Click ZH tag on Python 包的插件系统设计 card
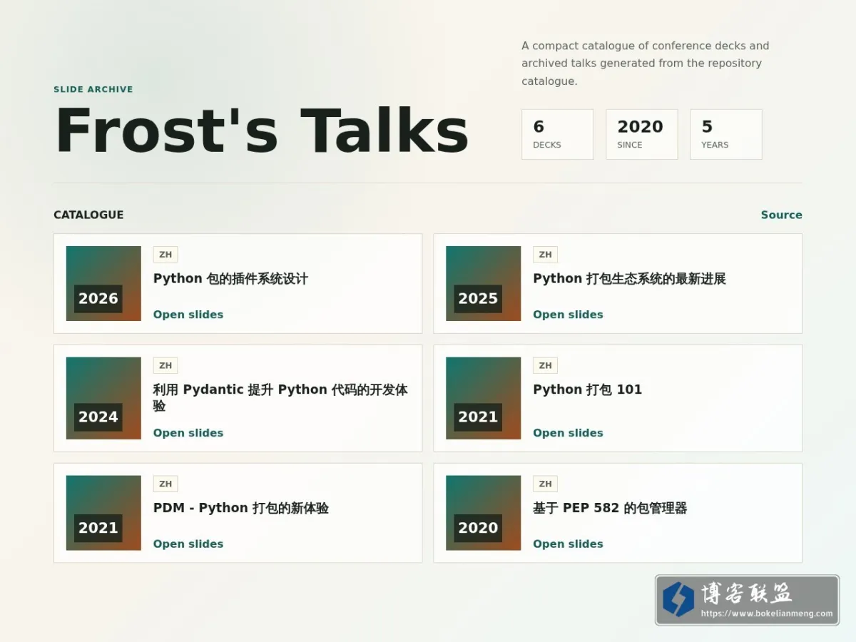Image resolution: width=856 pixels, height=642 pixels. pyautogui.click(x=165, y=255)
